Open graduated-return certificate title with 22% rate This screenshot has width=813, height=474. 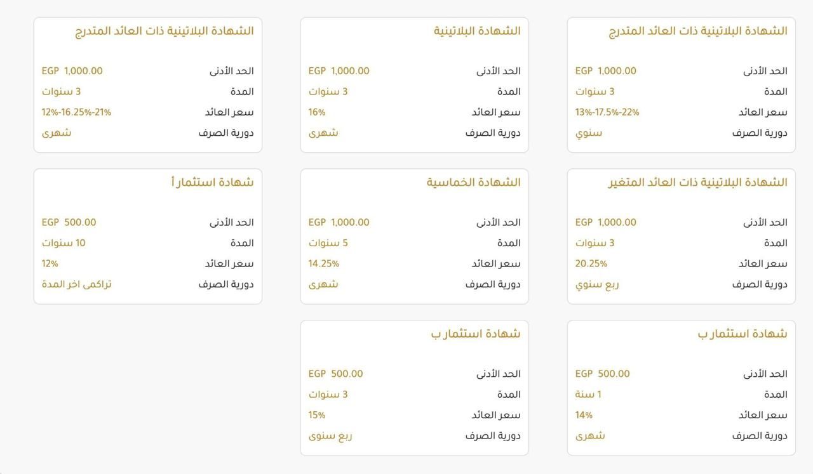coord(697,30)
